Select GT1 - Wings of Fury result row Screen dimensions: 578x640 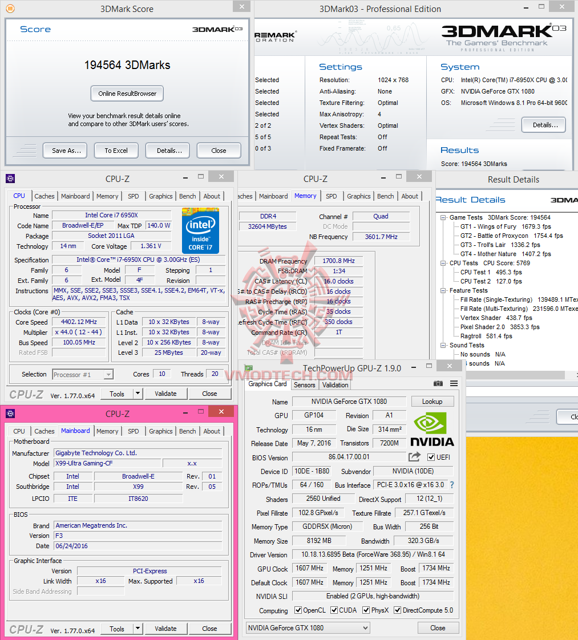(x=506, y=226)
